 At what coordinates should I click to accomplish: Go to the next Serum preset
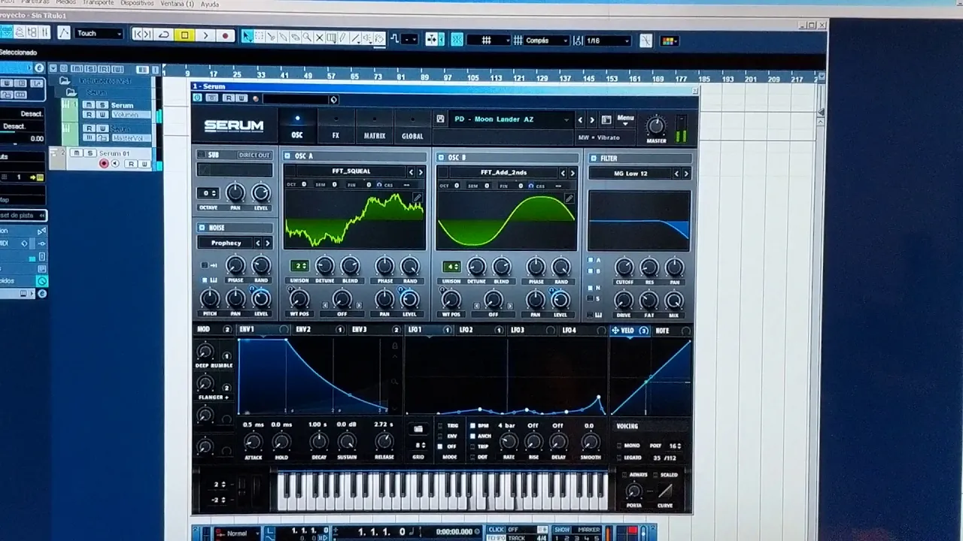(x=591, y=119)
